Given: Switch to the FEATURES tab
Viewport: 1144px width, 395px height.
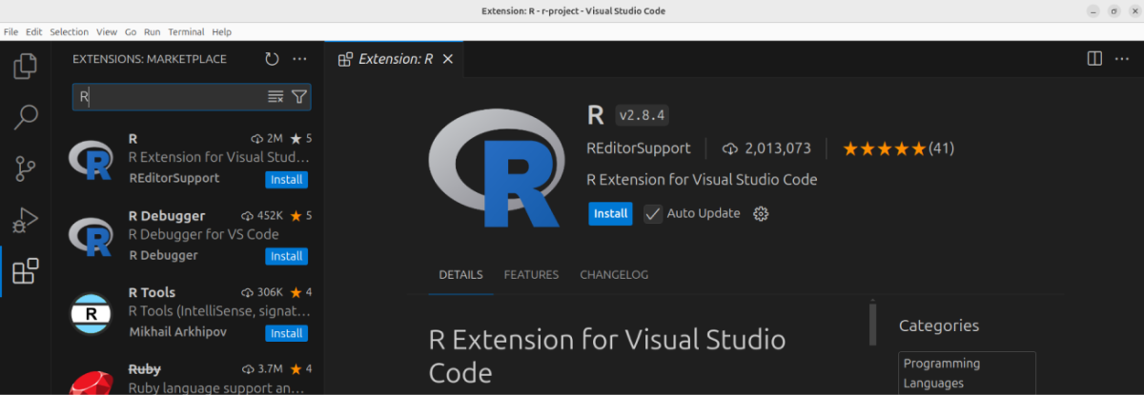Looking at the screenshot, I should coord(531,275).
